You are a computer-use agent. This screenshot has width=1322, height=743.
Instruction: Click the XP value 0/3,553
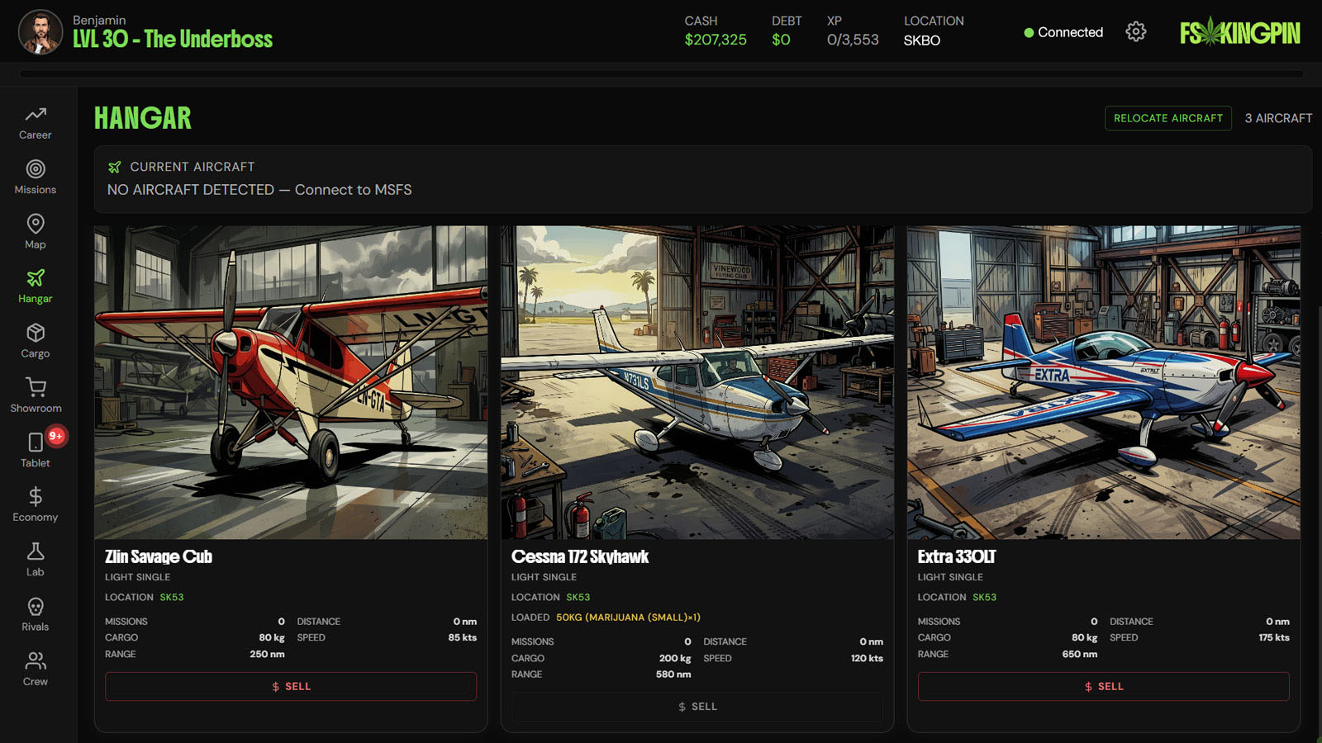click(x=853, y=40)
